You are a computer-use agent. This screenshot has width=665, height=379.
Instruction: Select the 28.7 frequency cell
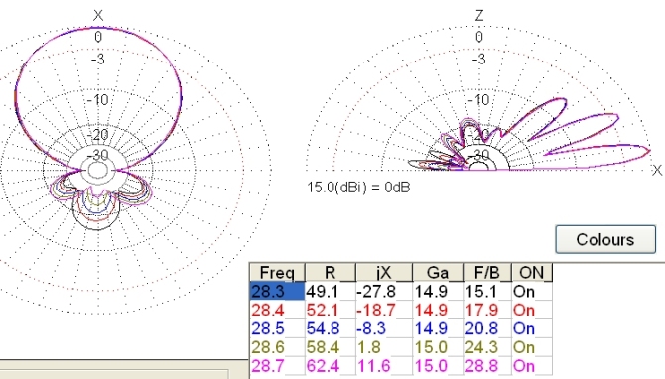pos(277,366)
